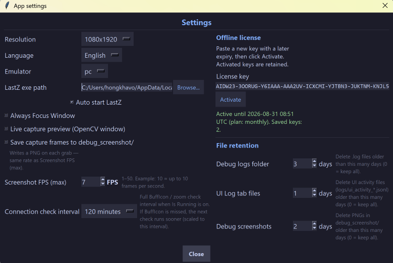The image size is (393, 263).
Task: Decrease Debug screenshots days value
Action: pyautogui.click(x=314, y=228)
